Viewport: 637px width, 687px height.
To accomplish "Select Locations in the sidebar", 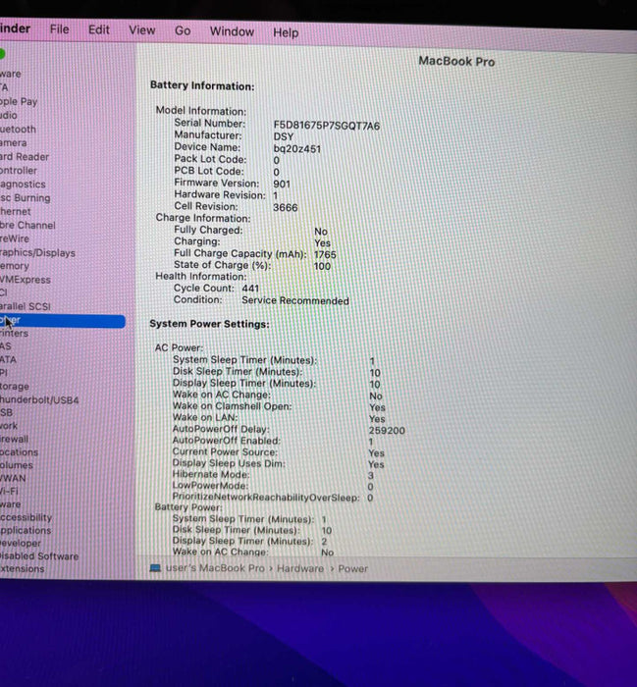I will (19, 451).
